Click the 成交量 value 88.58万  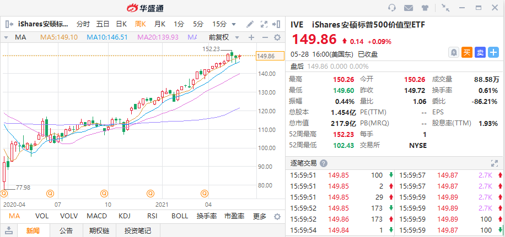(486, 79)
